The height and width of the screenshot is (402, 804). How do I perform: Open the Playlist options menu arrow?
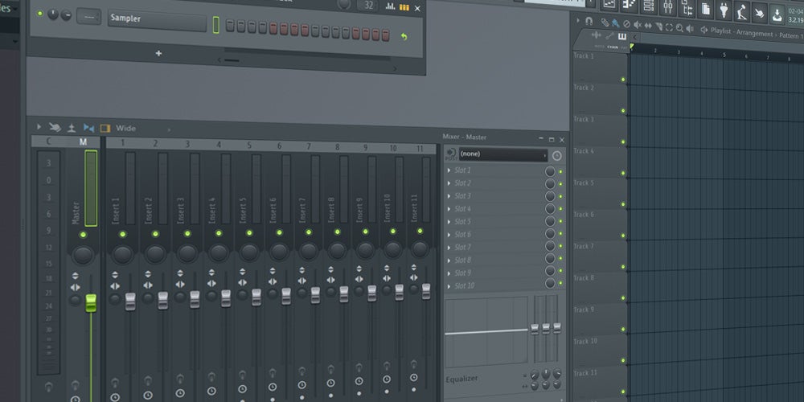[x=578, y=21]
